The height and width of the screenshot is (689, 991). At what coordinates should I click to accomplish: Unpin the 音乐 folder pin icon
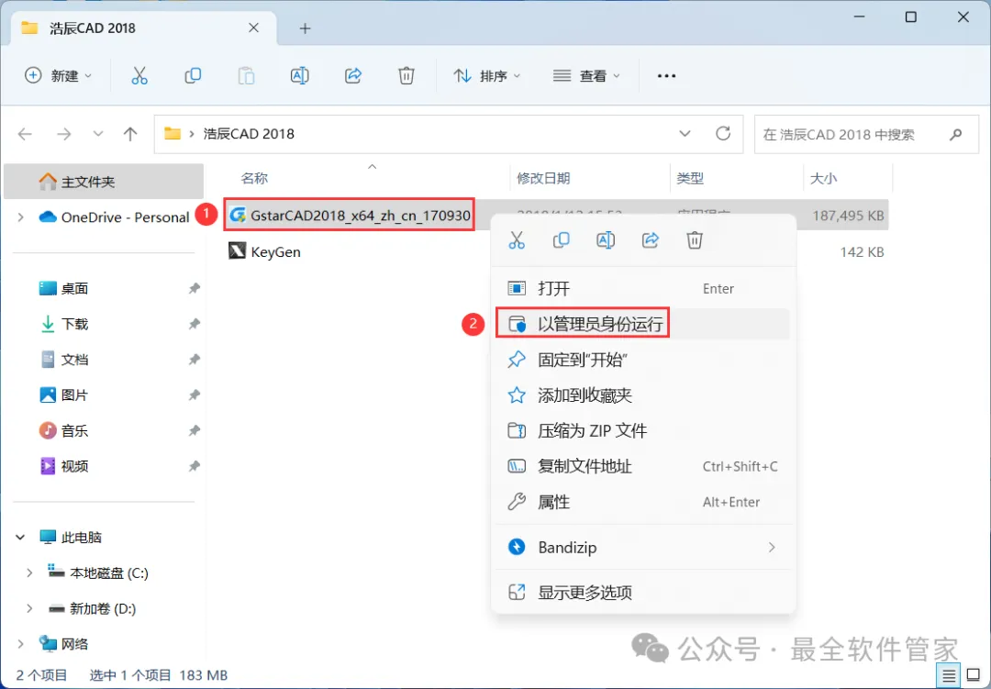pyautogui.click(x=194, y=430)
